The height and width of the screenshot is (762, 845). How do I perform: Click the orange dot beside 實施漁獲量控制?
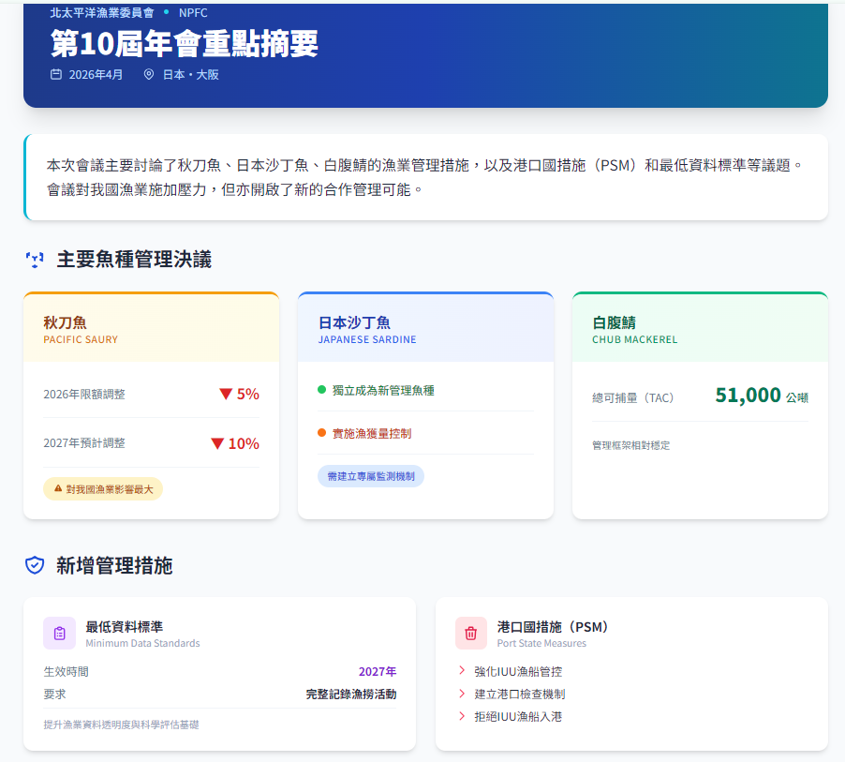[x=321, y=433]
